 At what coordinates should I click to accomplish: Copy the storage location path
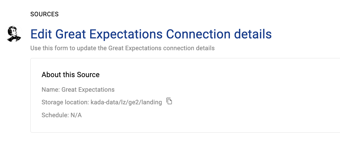click(x=169, y=101)
